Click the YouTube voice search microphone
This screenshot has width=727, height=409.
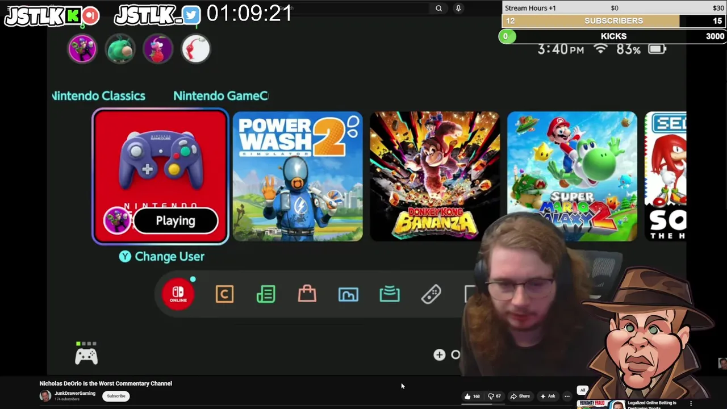point(458,8)
